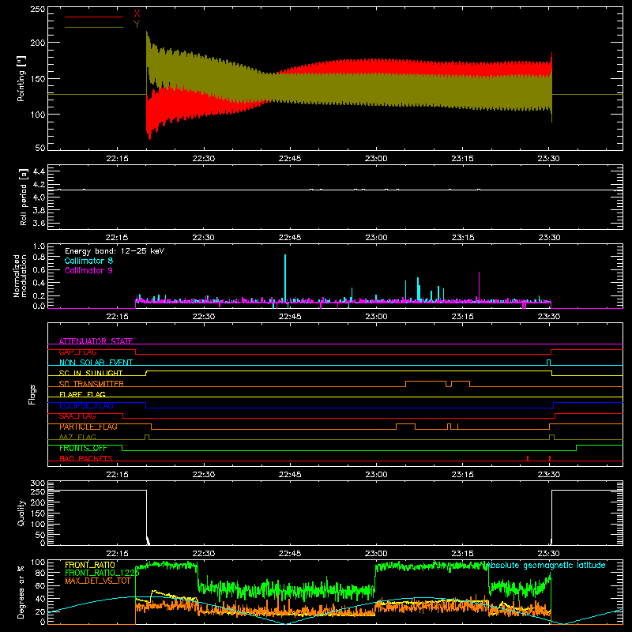Click the 'absolute geomagnetic latitude' legend text

(545, 565)
